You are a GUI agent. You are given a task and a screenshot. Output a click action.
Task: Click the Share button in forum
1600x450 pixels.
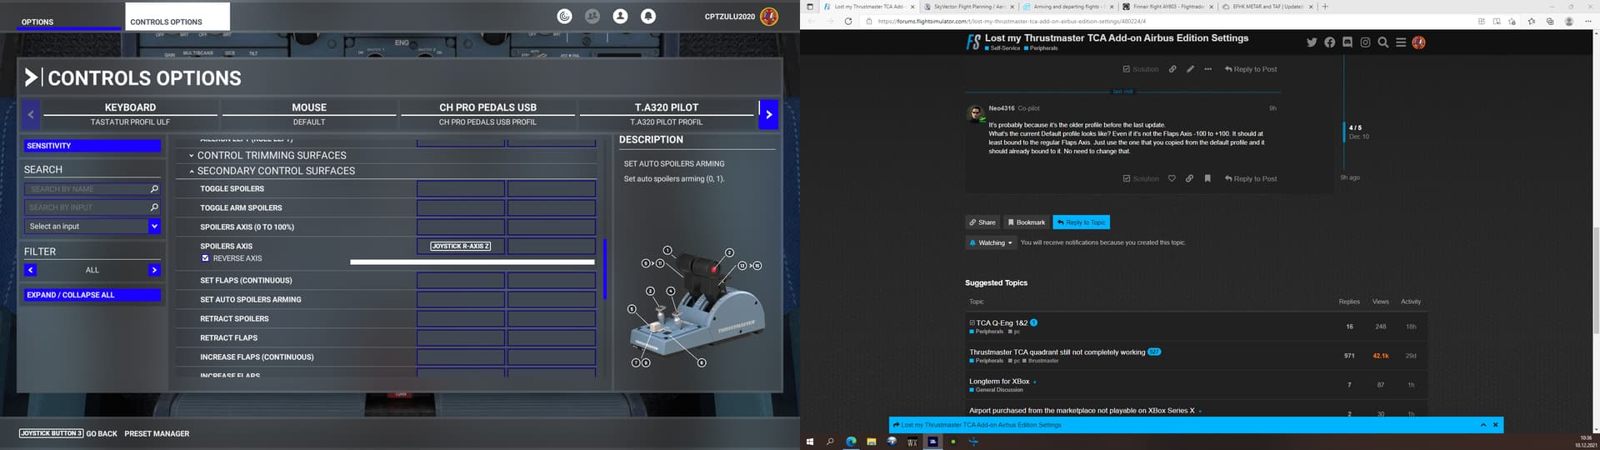(982, 222)
